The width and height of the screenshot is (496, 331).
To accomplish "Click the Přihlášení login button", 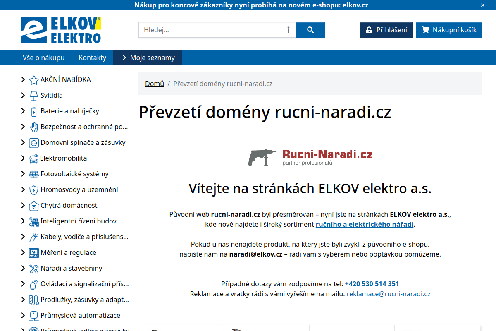I will pos(386,30).
